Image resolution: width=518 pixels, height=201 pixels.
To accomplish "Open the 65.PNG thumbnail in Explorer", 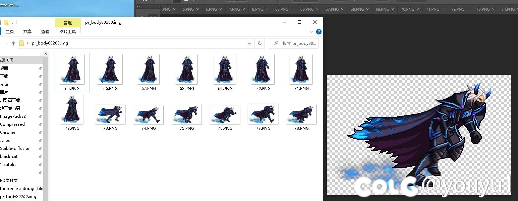I will point(72,69).
